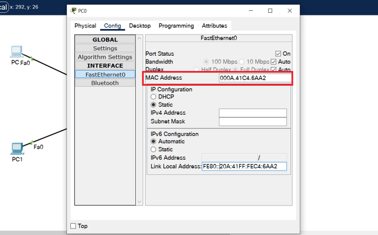Open the Programming tab

[176, 26]
